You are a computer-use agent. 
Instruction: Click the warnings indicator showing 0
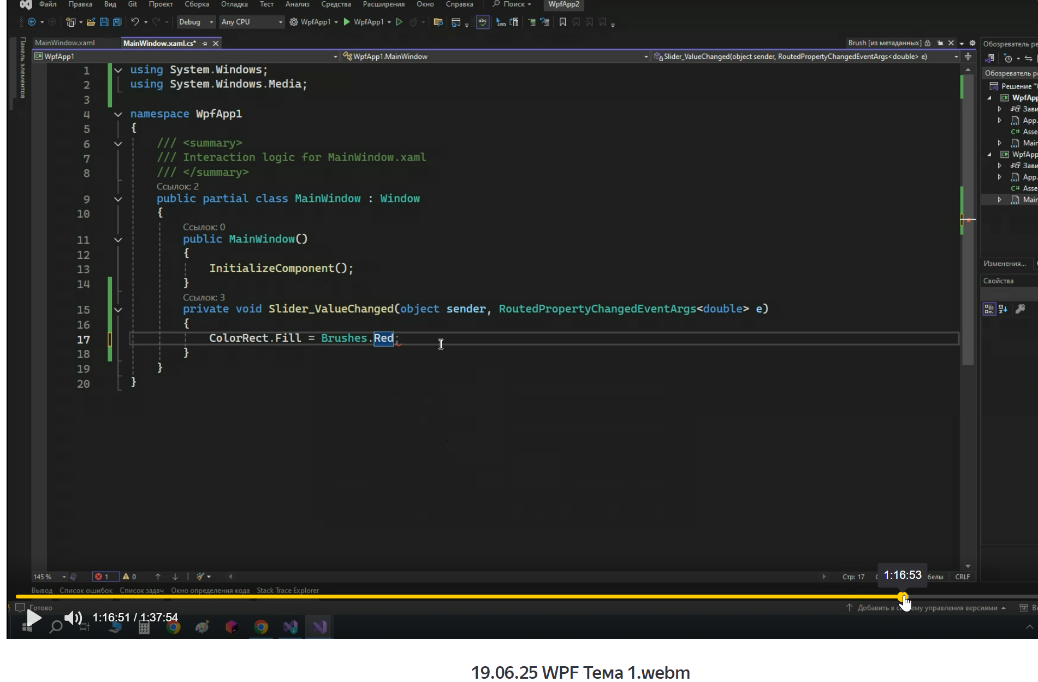(x=129, y=577)
